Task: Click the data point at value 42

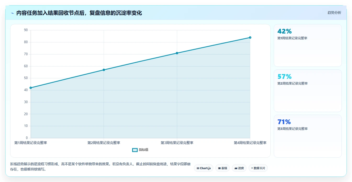Action: 31,88
